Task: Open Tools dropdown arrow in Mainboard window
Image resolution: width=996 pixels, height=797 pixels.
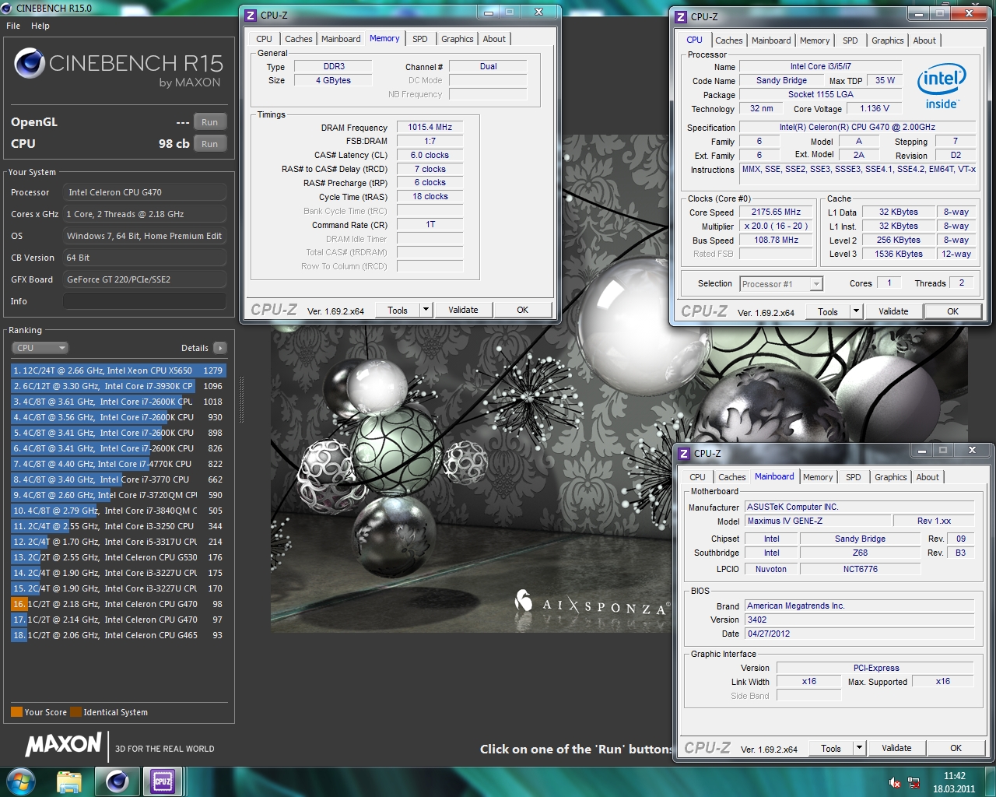Action: click(x=859, y=748)
